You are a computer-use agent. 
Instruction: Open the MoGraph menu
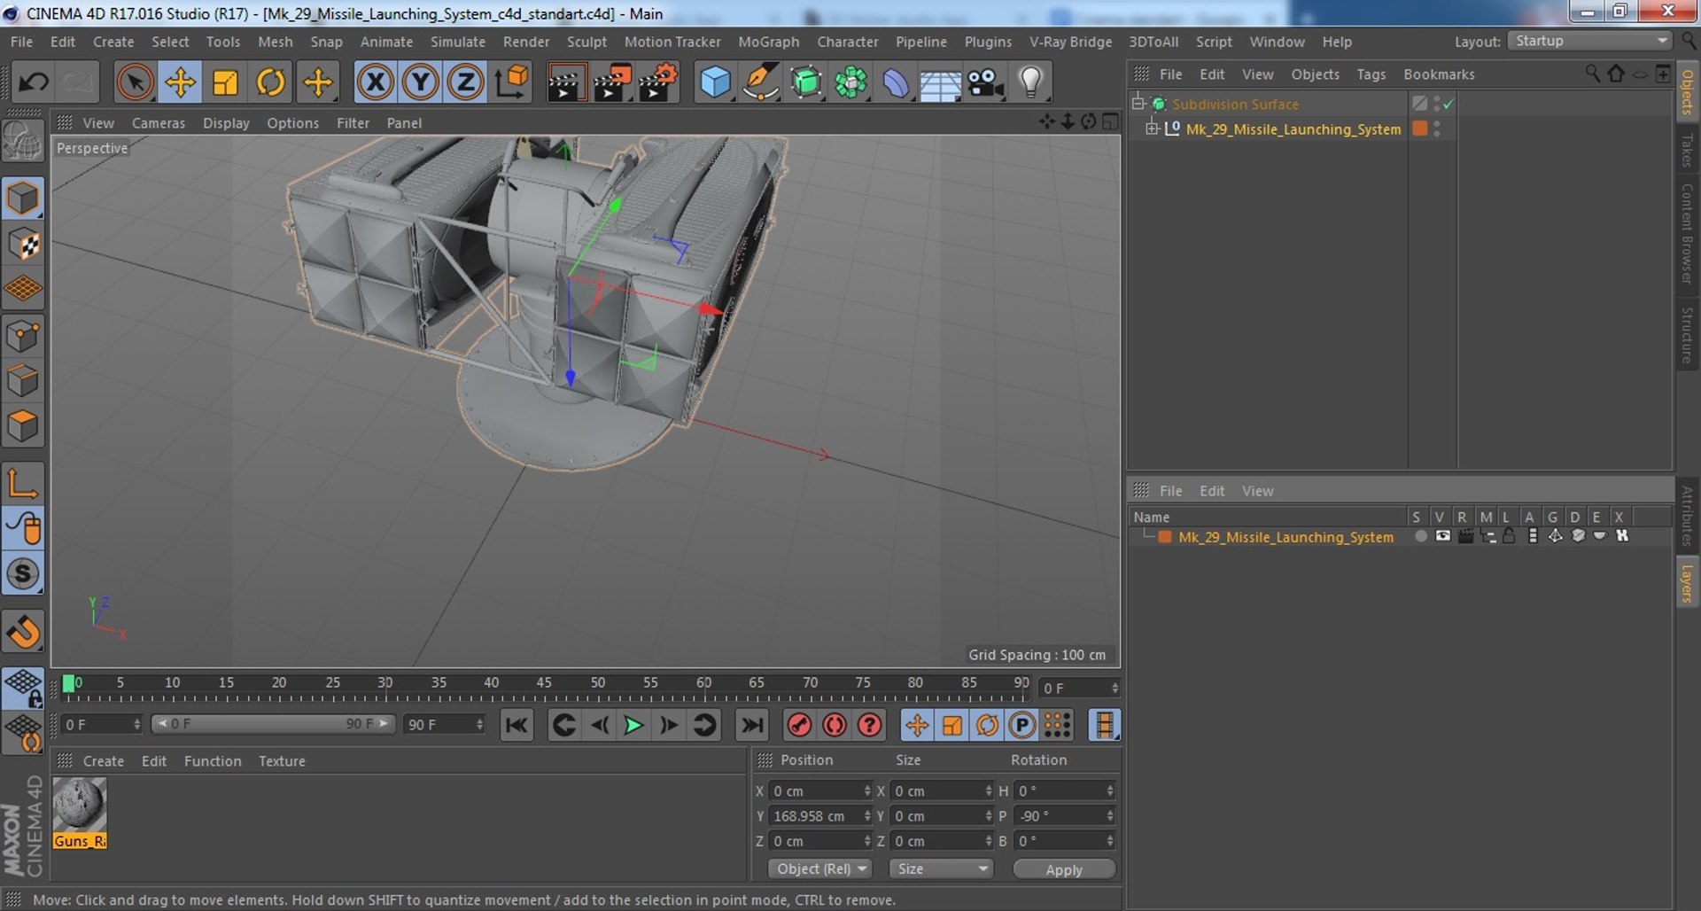click(x=768, y=42)
